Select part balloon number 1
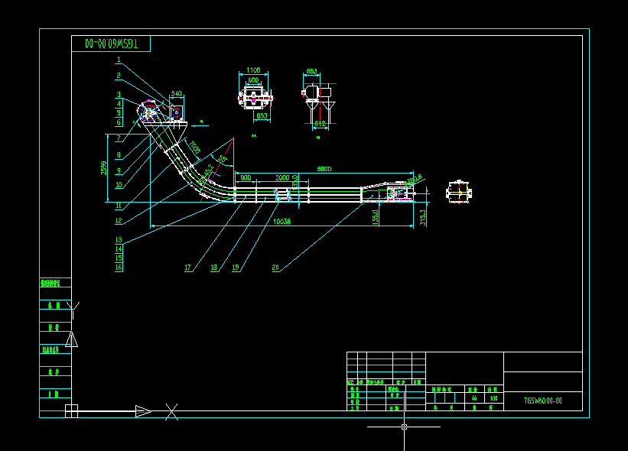Screen dimensions: 628x451 pyautogui.click(x=119, y=60)
